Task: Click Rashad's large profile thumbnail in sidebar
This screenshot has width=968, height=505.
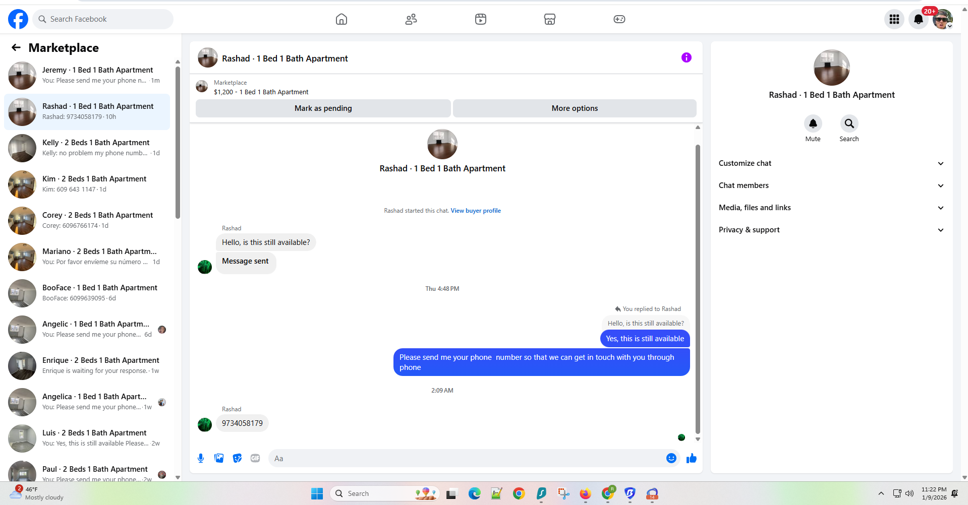Action: click(x=831, y=68)
